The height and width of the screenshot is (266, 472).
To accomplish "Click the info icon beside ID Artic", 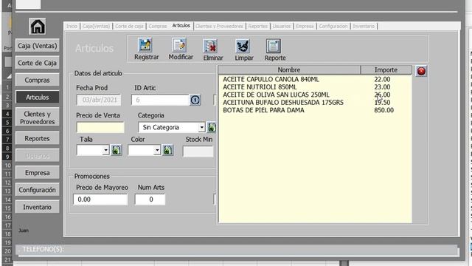I will [x=195, y=100].
